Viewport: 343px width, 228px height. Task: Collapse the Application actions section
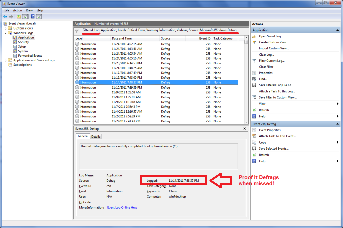tap(337, 30)
